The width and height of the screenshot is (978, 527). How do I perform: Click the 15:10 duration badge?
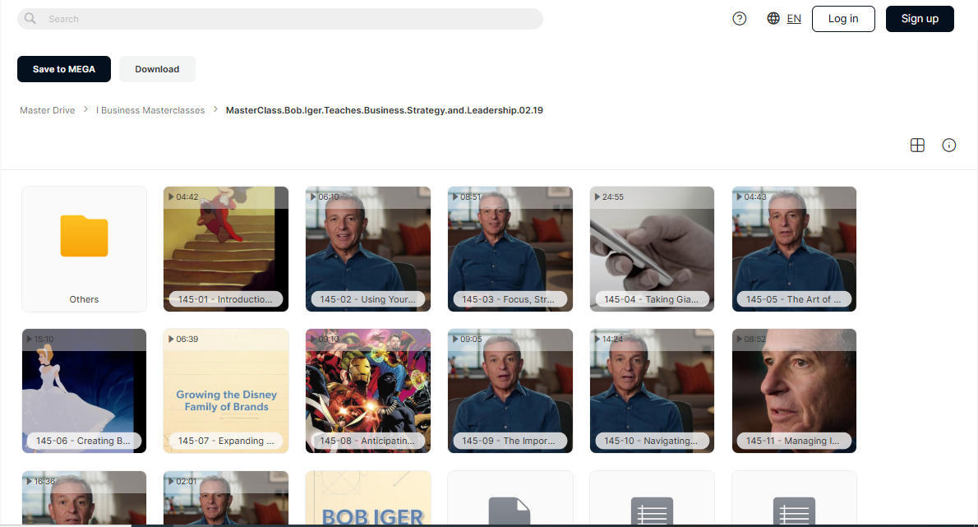point(40,340)
